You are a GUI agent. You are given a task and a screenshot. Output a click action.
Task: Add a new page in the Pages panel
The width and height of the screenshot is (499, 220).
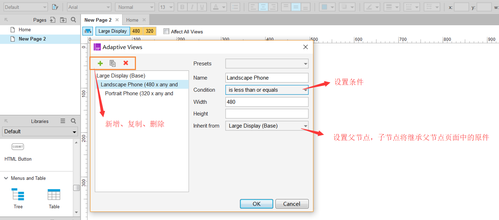[53, 20]
